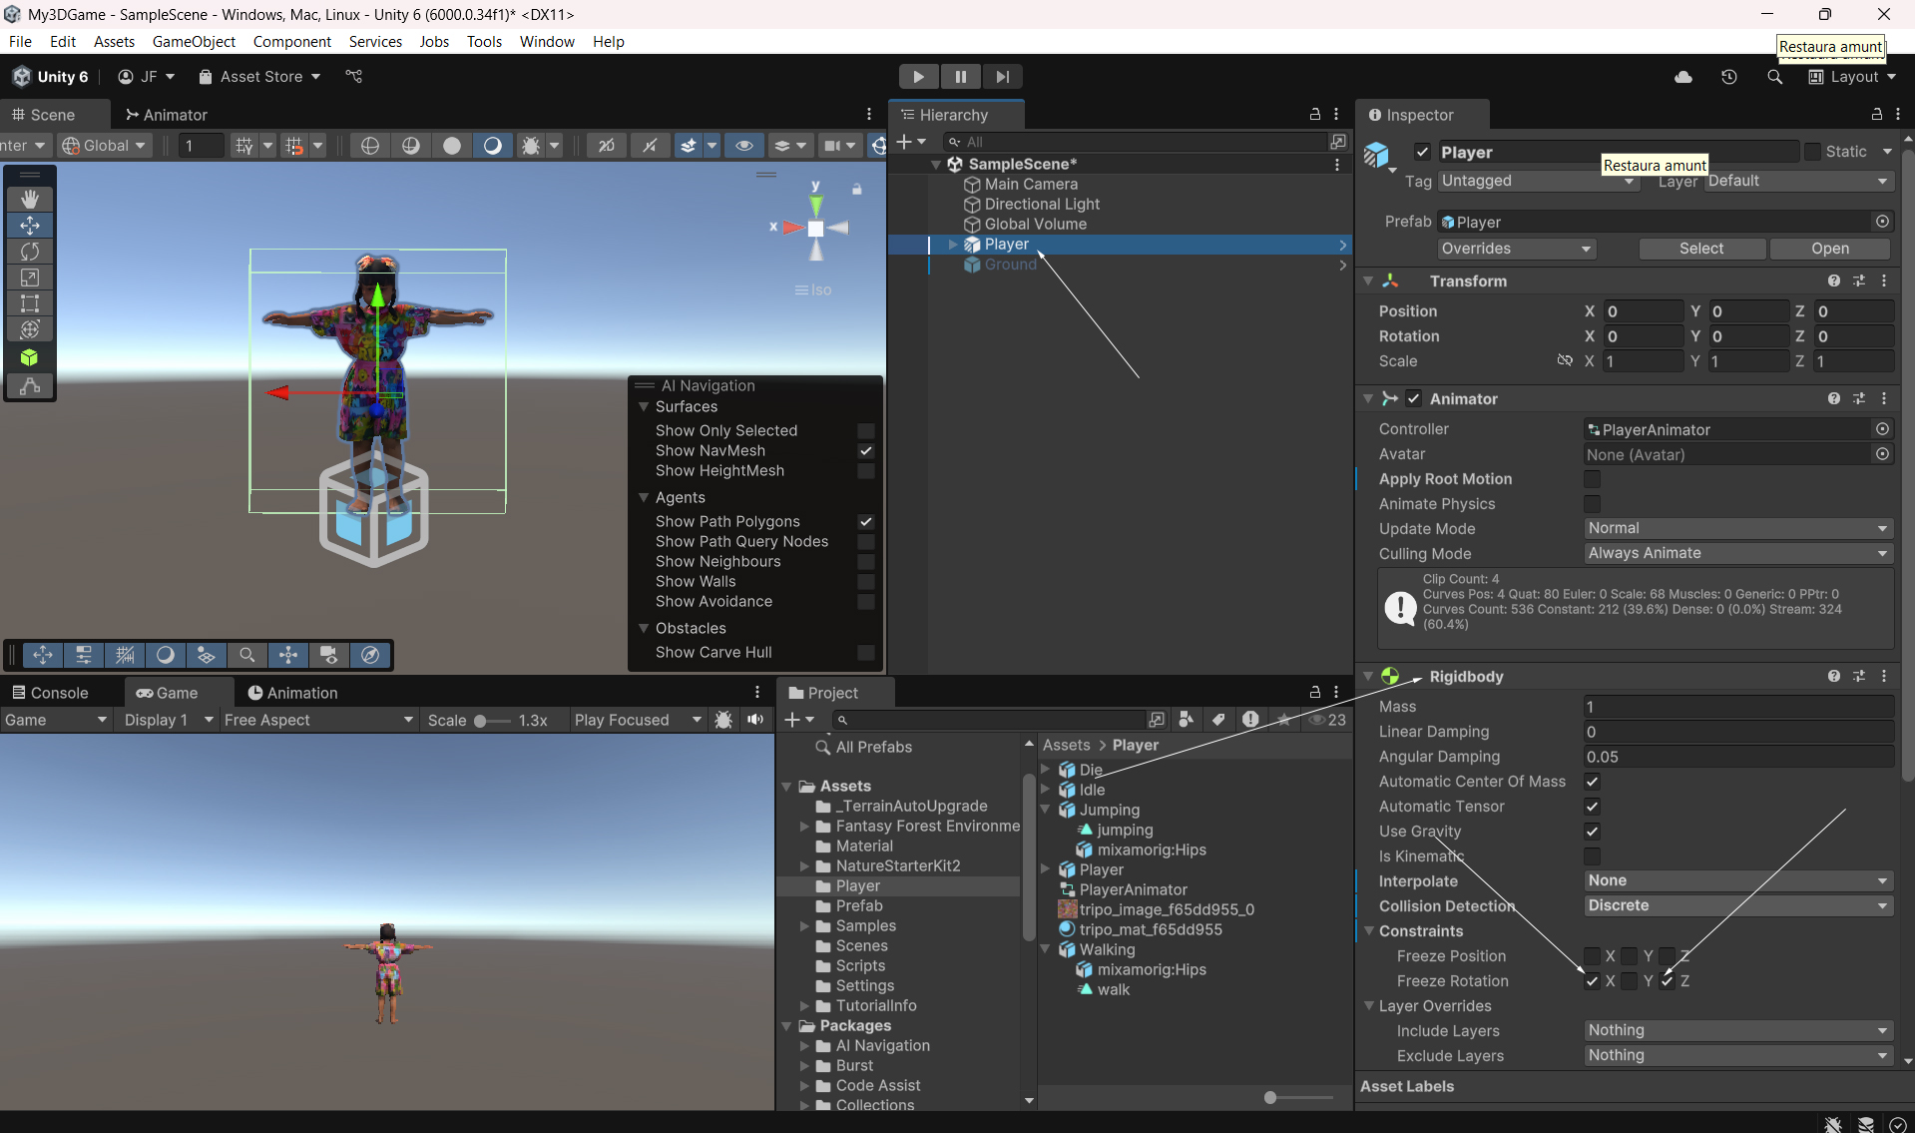Screen dimensions: 1915x1133
Task: Open the GameObject menu
Action: (x=194, y=42)
